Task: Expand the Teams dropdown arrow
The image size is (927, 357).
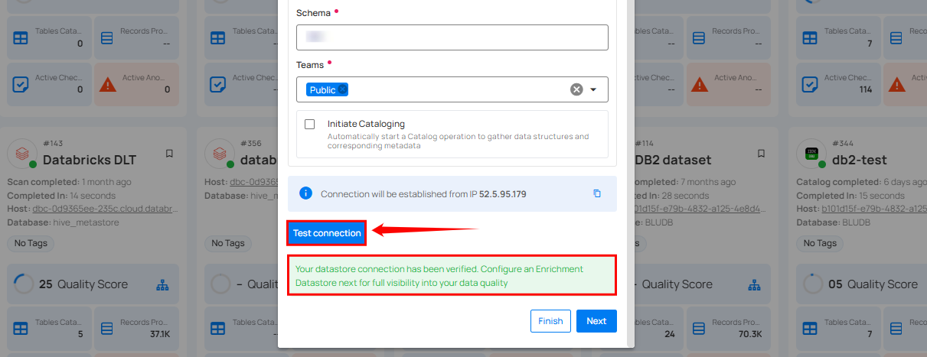Action: (x=593, y=89)
